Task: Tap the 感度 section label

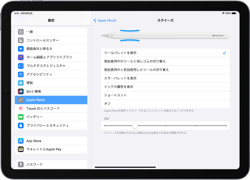Action: 106,119
